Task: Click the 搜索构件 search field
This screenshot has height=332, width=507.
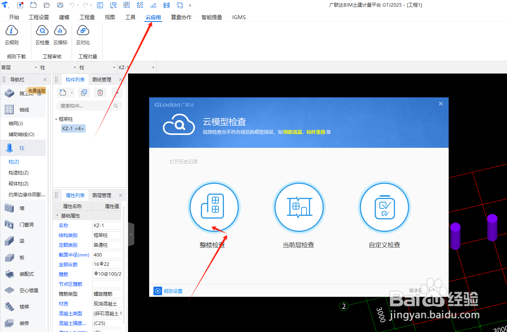Action: click(x=89, y=106)
